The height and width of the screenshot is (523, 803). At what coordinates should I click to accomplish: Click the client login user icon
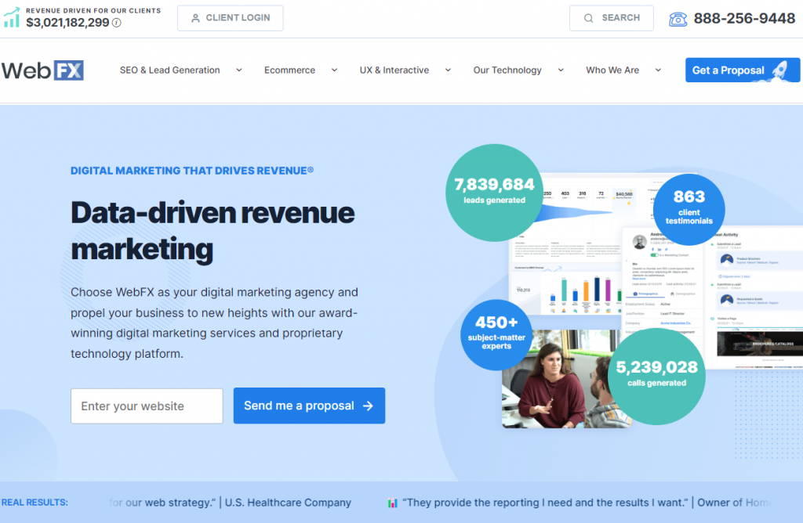[x=195, y=18]
